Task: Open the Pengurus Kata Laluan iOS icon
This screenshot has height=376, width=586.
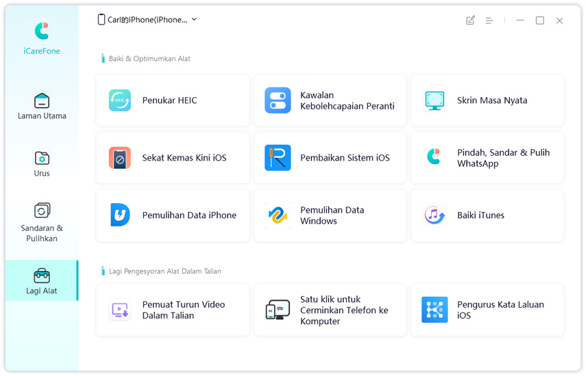Action: click(x=435, y=310)
